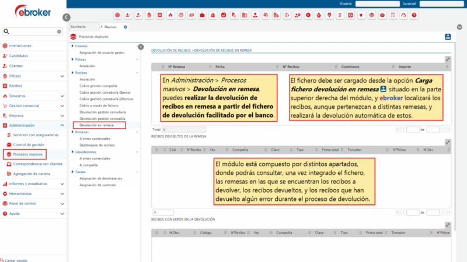Sort by the Nº Remesa column header
Viewport: 467px width, 262px height.
tap(177, 67)
